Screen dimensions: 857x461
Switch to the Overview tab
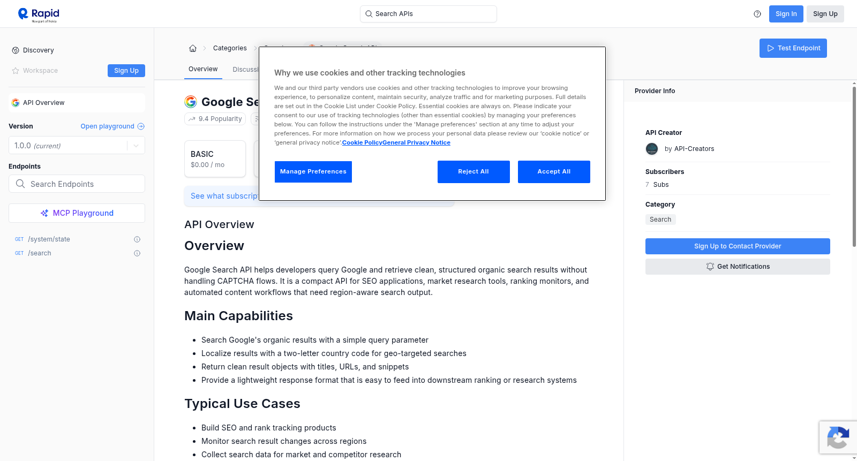[x=203, y=69]
